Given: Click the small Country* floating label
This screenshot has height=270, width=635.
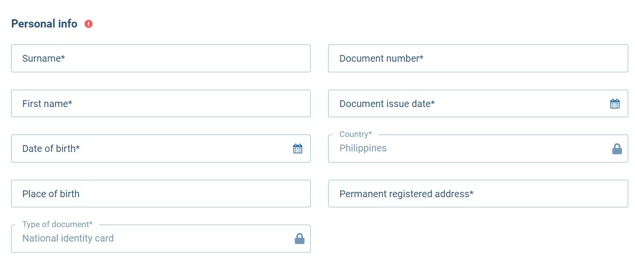Looking at the screenshot, I should (x=356, y=134).
